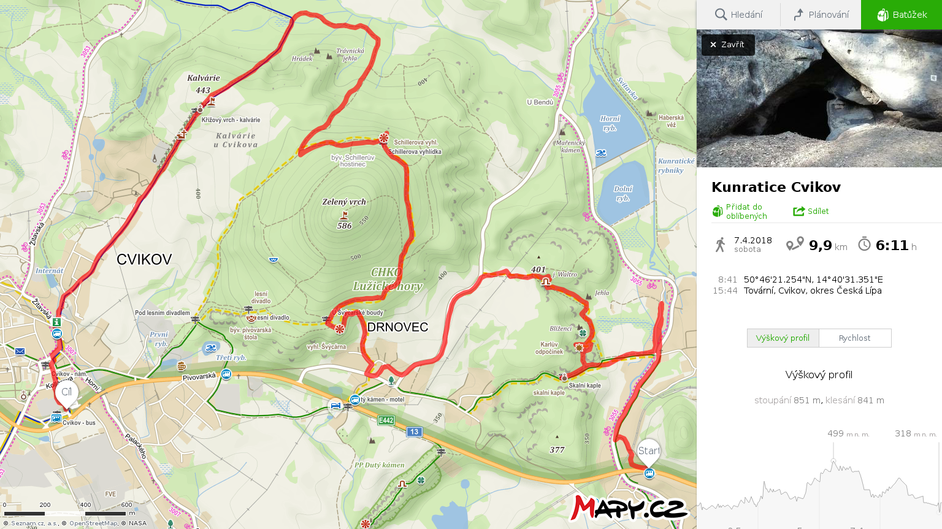Open the OpenStreetMap attribution link

93,523
